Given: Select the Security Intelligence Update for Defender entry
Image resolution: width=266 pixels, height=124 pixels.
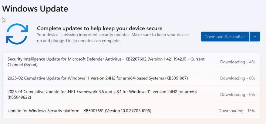Looking at the screenshot, I should 131,62.
